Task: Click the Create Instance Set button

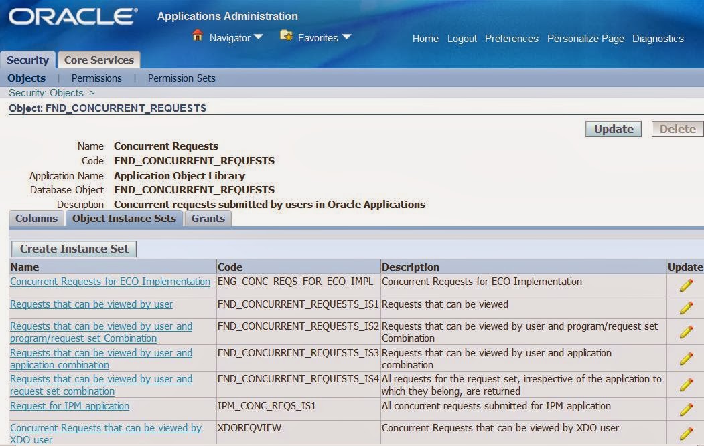Action: tap(74, 249)
